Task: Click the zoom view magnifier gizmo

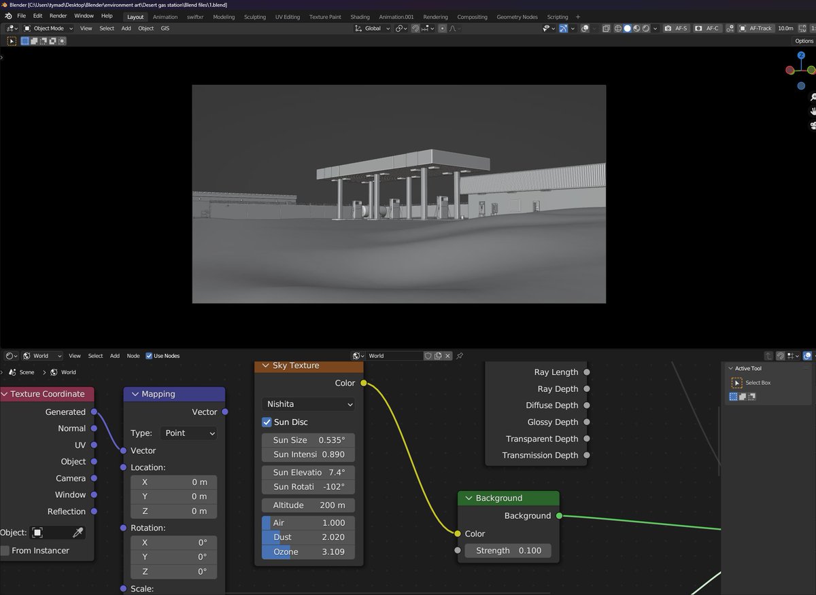Action: coord(813,97)
